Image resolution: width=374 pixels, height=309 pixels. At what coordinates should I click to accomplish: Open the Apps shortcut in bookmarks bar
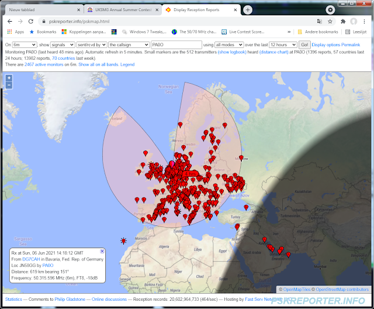(16, 32)
